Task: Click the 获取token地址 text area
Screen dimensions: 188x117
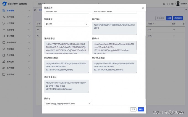Action: coord(66,67)
